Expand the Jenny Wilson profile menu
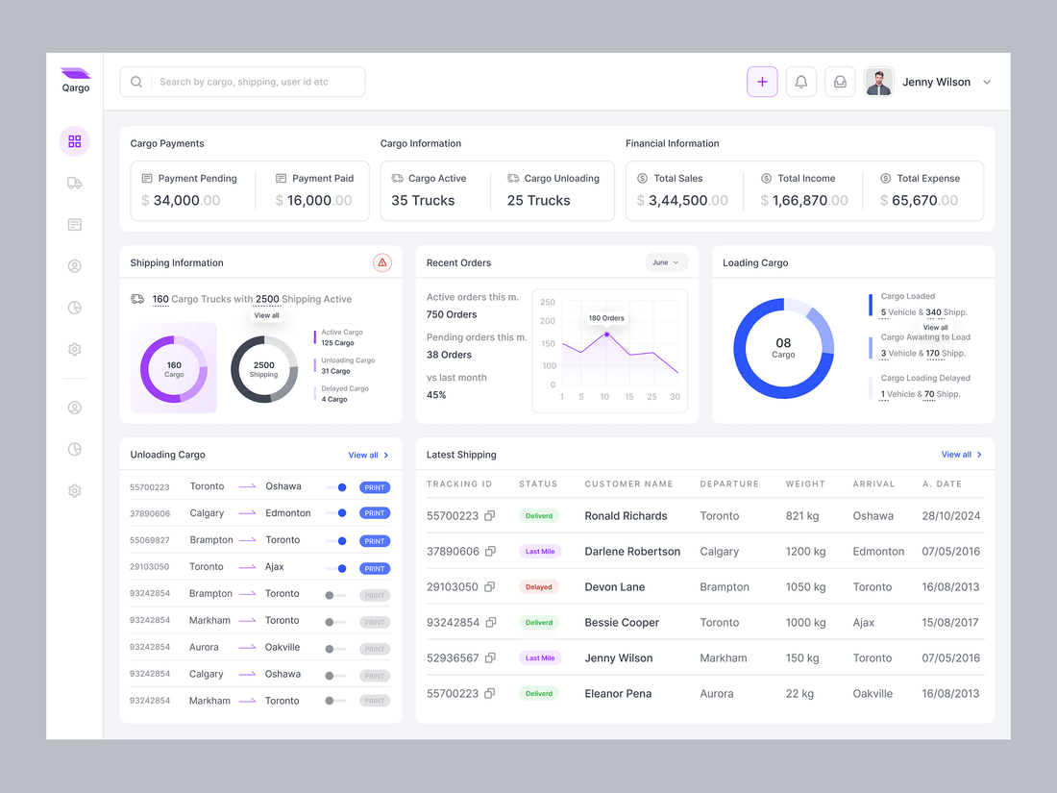 [987, 83]
